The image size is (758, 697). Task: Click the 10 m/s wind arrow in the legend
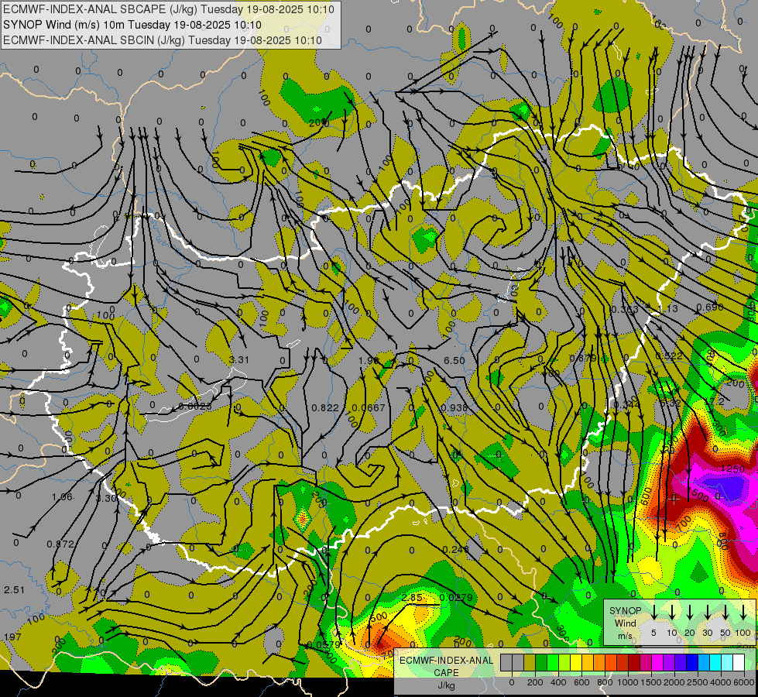point(672,611)
